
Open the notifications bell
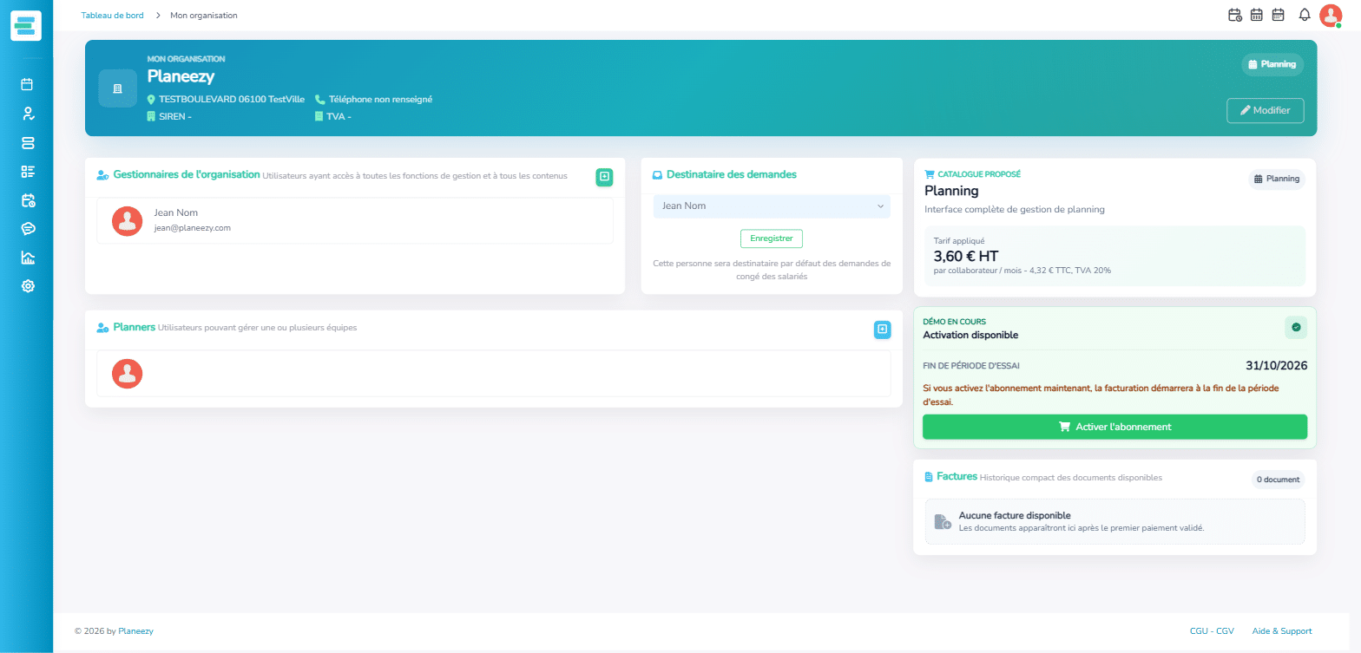click(1304, 15)
